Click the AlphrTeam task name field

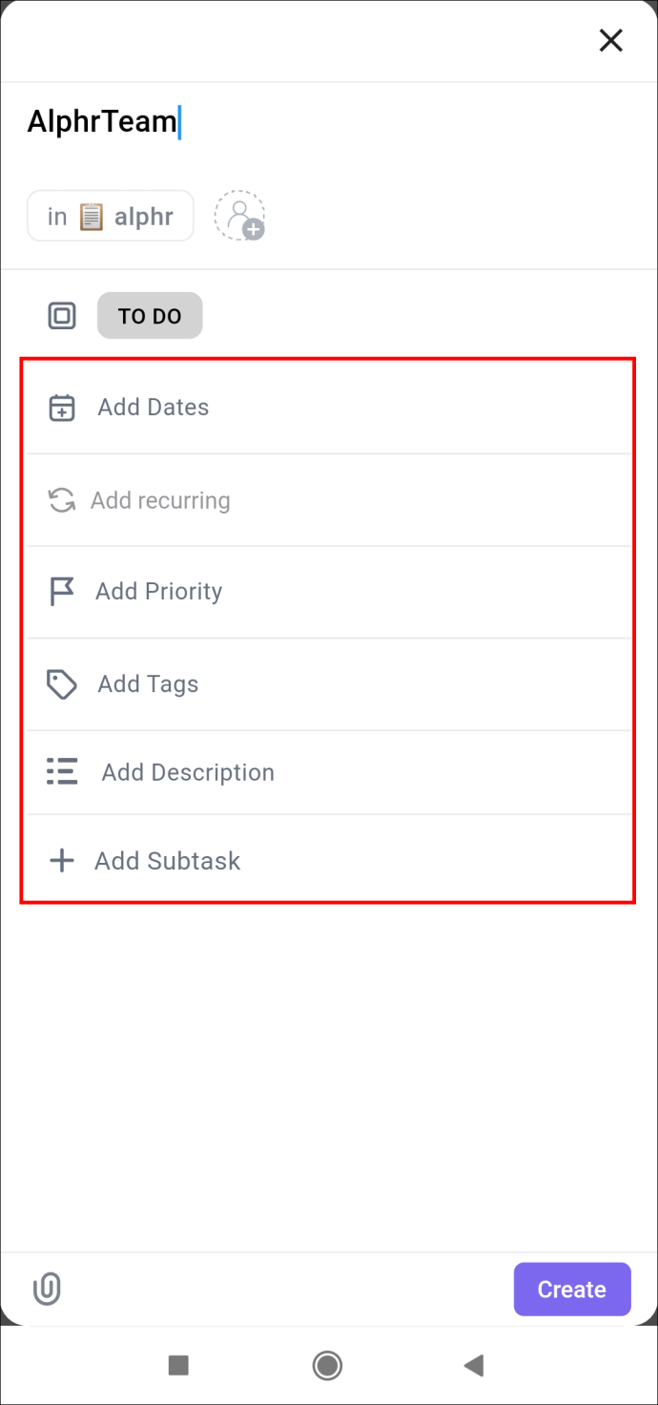[329, 122]
